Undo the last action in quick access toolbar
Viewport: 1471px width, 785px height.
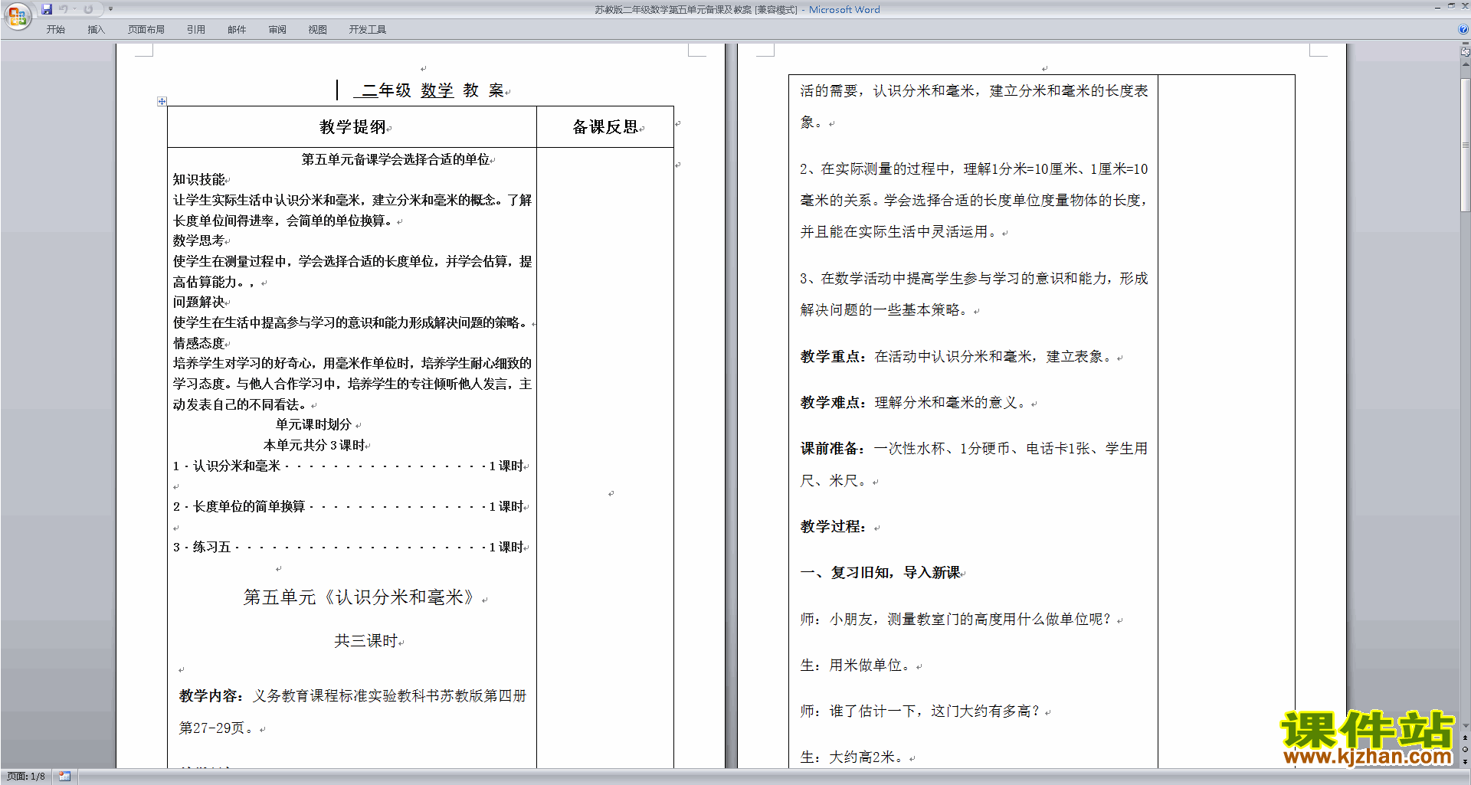(64, 9)
